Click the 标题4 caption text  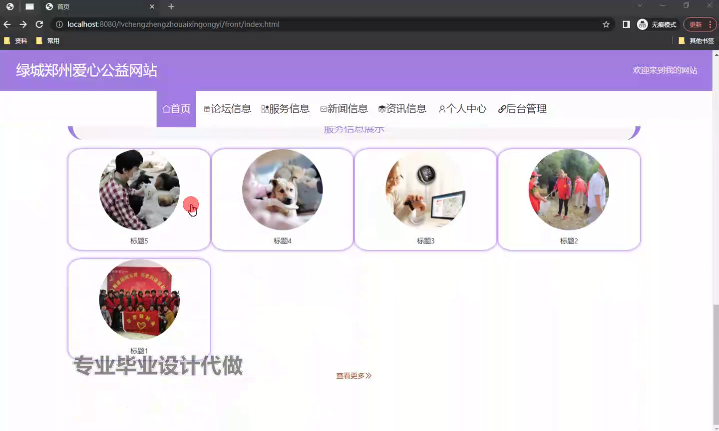(283, 241)
